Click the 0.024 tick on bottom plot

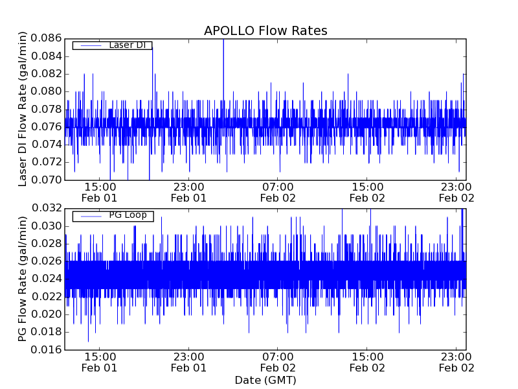tap(46, 279)
